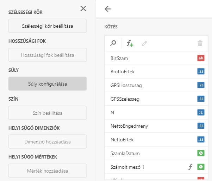
Task: Close the left settings panel
Action: pos(83,9)
